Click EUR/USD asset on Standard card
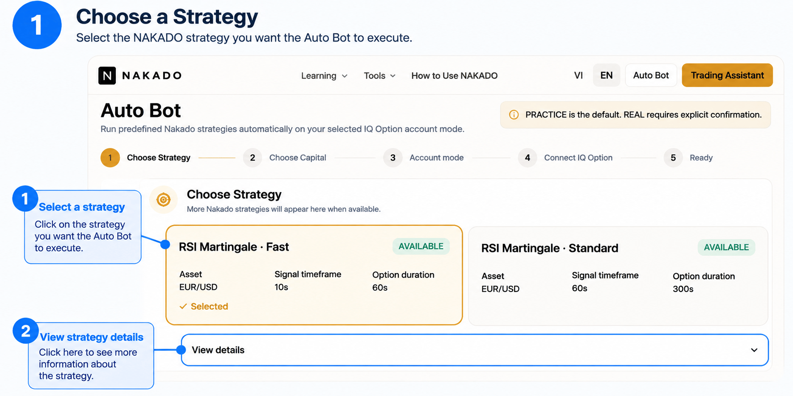This screenshot has width=793, height=396. pos(501,289)
